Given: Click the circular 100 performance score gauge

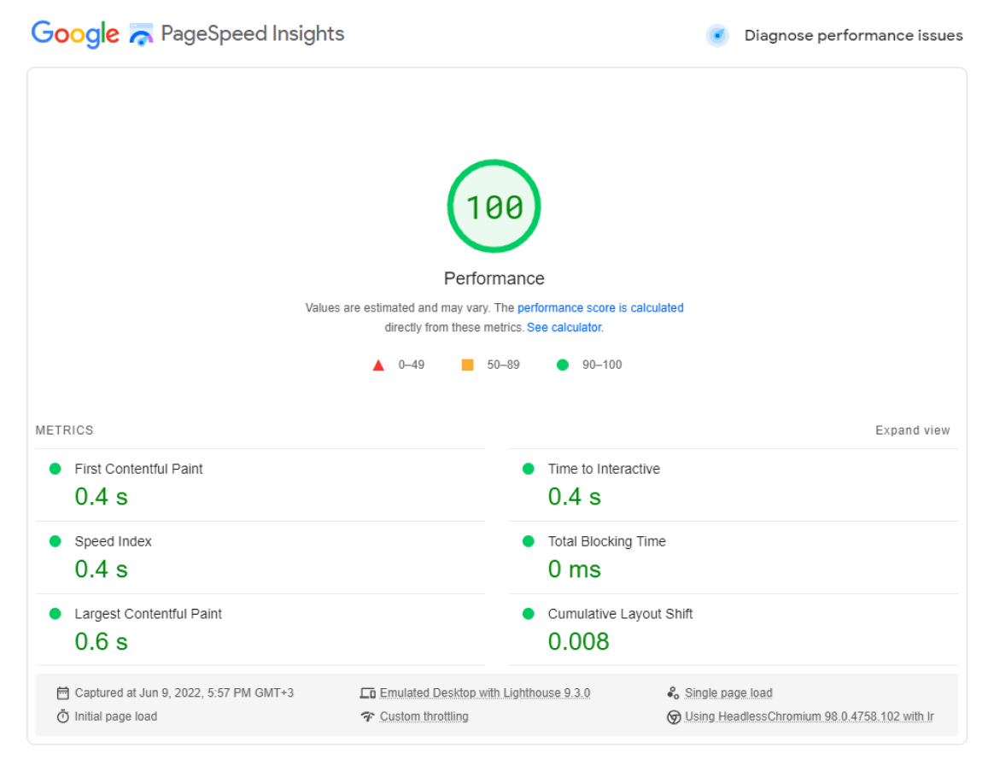Looking at the screenshot, I should point(494,206).
